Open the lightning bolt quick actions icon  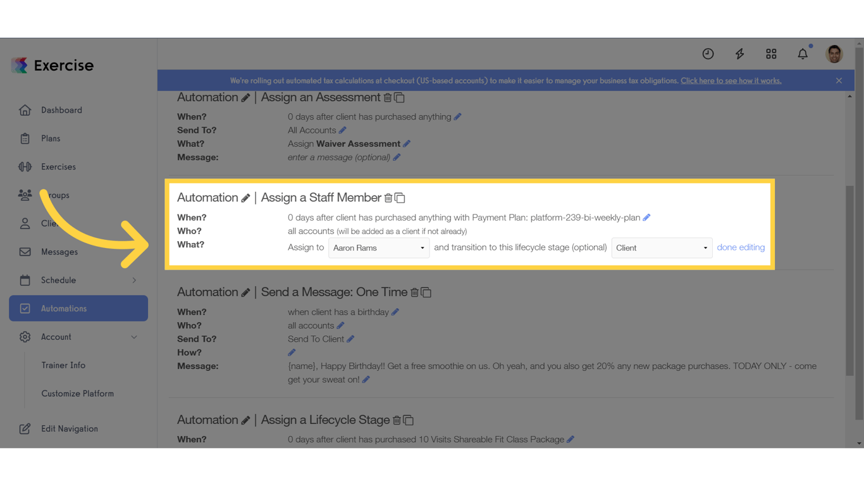(x=739, y=54)
